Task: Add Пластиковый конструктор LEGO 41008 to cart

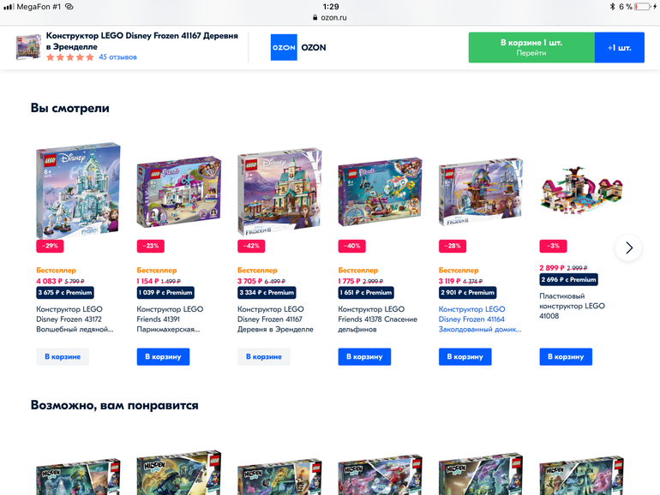Action: 566,356
